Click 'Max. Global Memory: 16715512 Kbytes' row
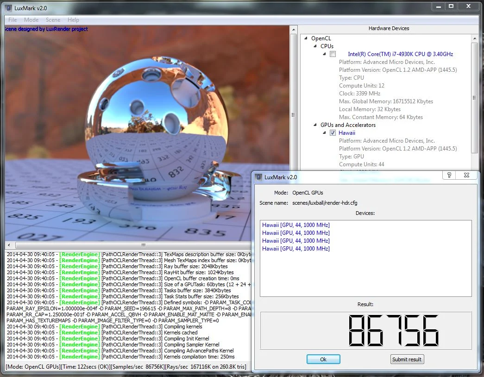Screen dimensions: 484x377 pyautogui.click(x=386, y=101)
